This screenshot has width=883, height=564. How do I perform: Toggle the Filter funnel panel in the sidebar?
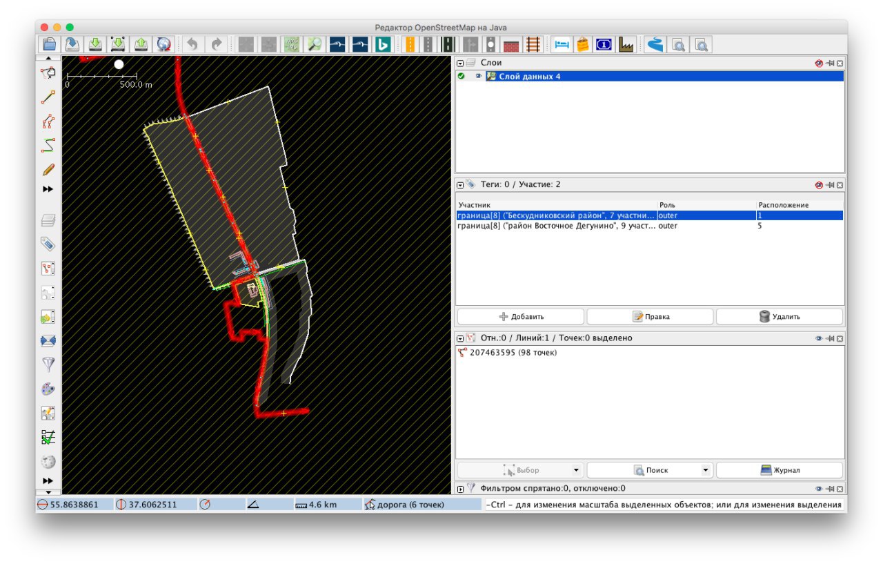coord(48,364)
